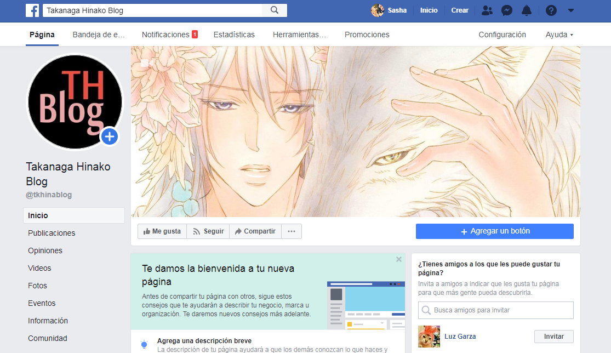Viewport: 611px width, 353px height.
Task: Expand the account dropdown arrow
Action: pyautogui.click(x=571, y=10)
